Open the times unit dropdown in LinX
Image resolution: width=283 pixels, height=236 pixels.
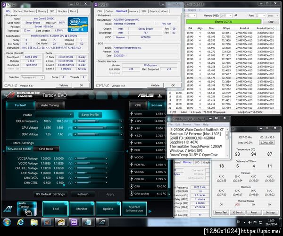tap(273, 16)
